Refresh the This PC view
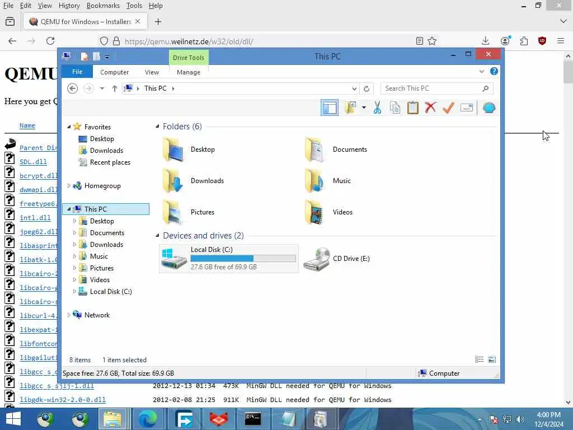This screenshot has height=430, width=573. (367, 88)
